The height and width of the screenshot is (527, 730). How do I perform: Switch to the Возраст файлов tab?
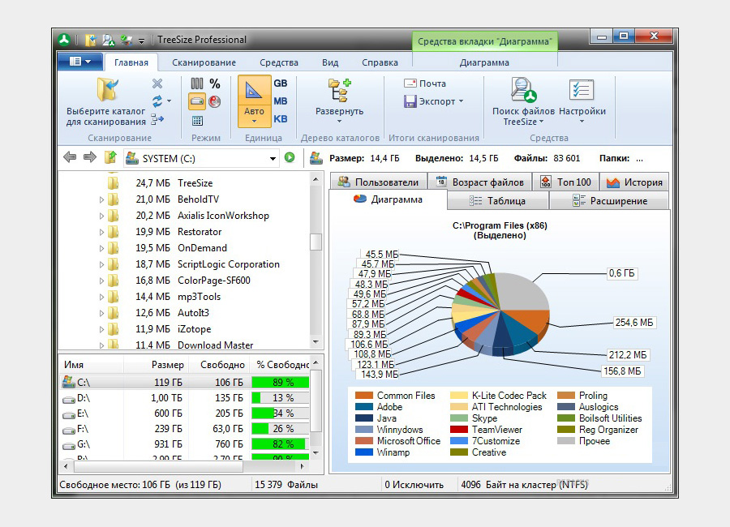point(479,182)
